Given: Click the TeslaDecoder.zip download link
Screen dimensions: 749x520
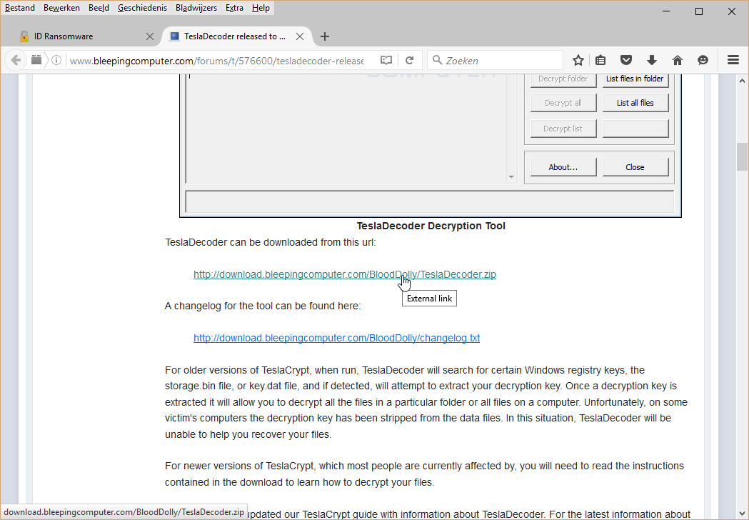Looking at the screenshot, I should pyautogui.click(x=344, y=274).
